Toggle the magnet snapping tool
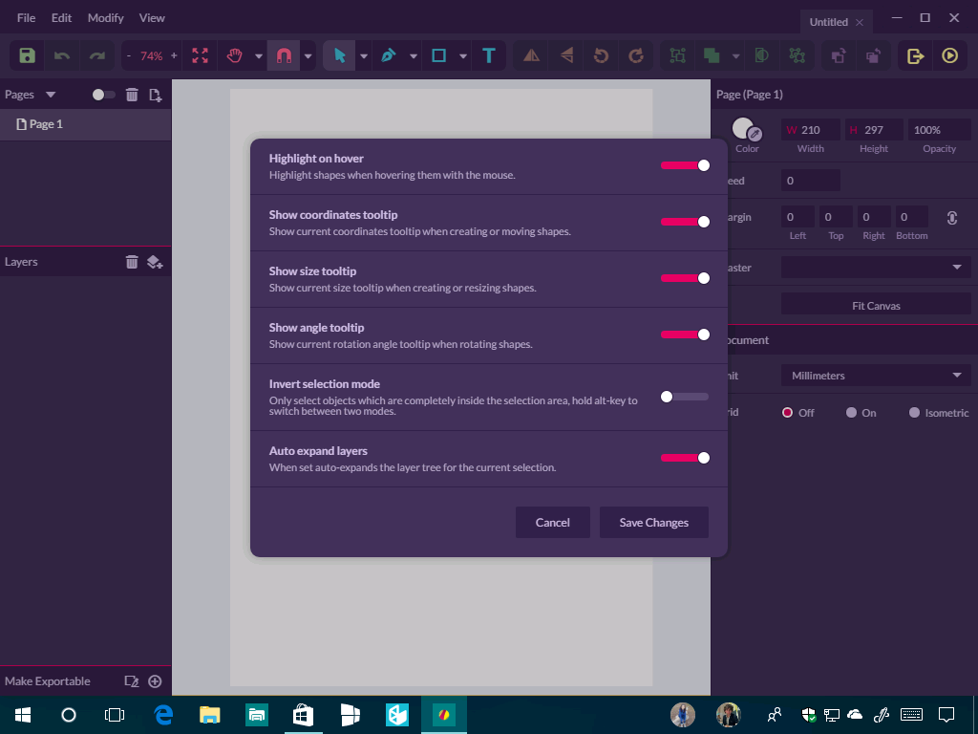The width and height of the screenshot is (978, 734). (284, 55)
